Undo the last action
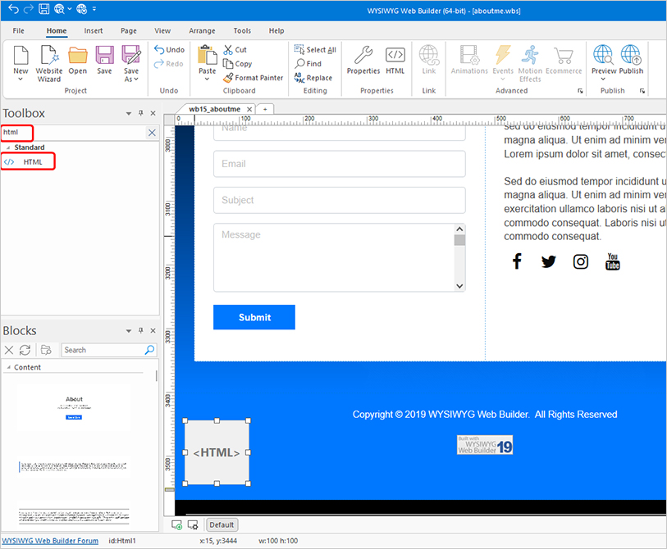The height and width of the screenshot is (549, 667). (169, 50)
